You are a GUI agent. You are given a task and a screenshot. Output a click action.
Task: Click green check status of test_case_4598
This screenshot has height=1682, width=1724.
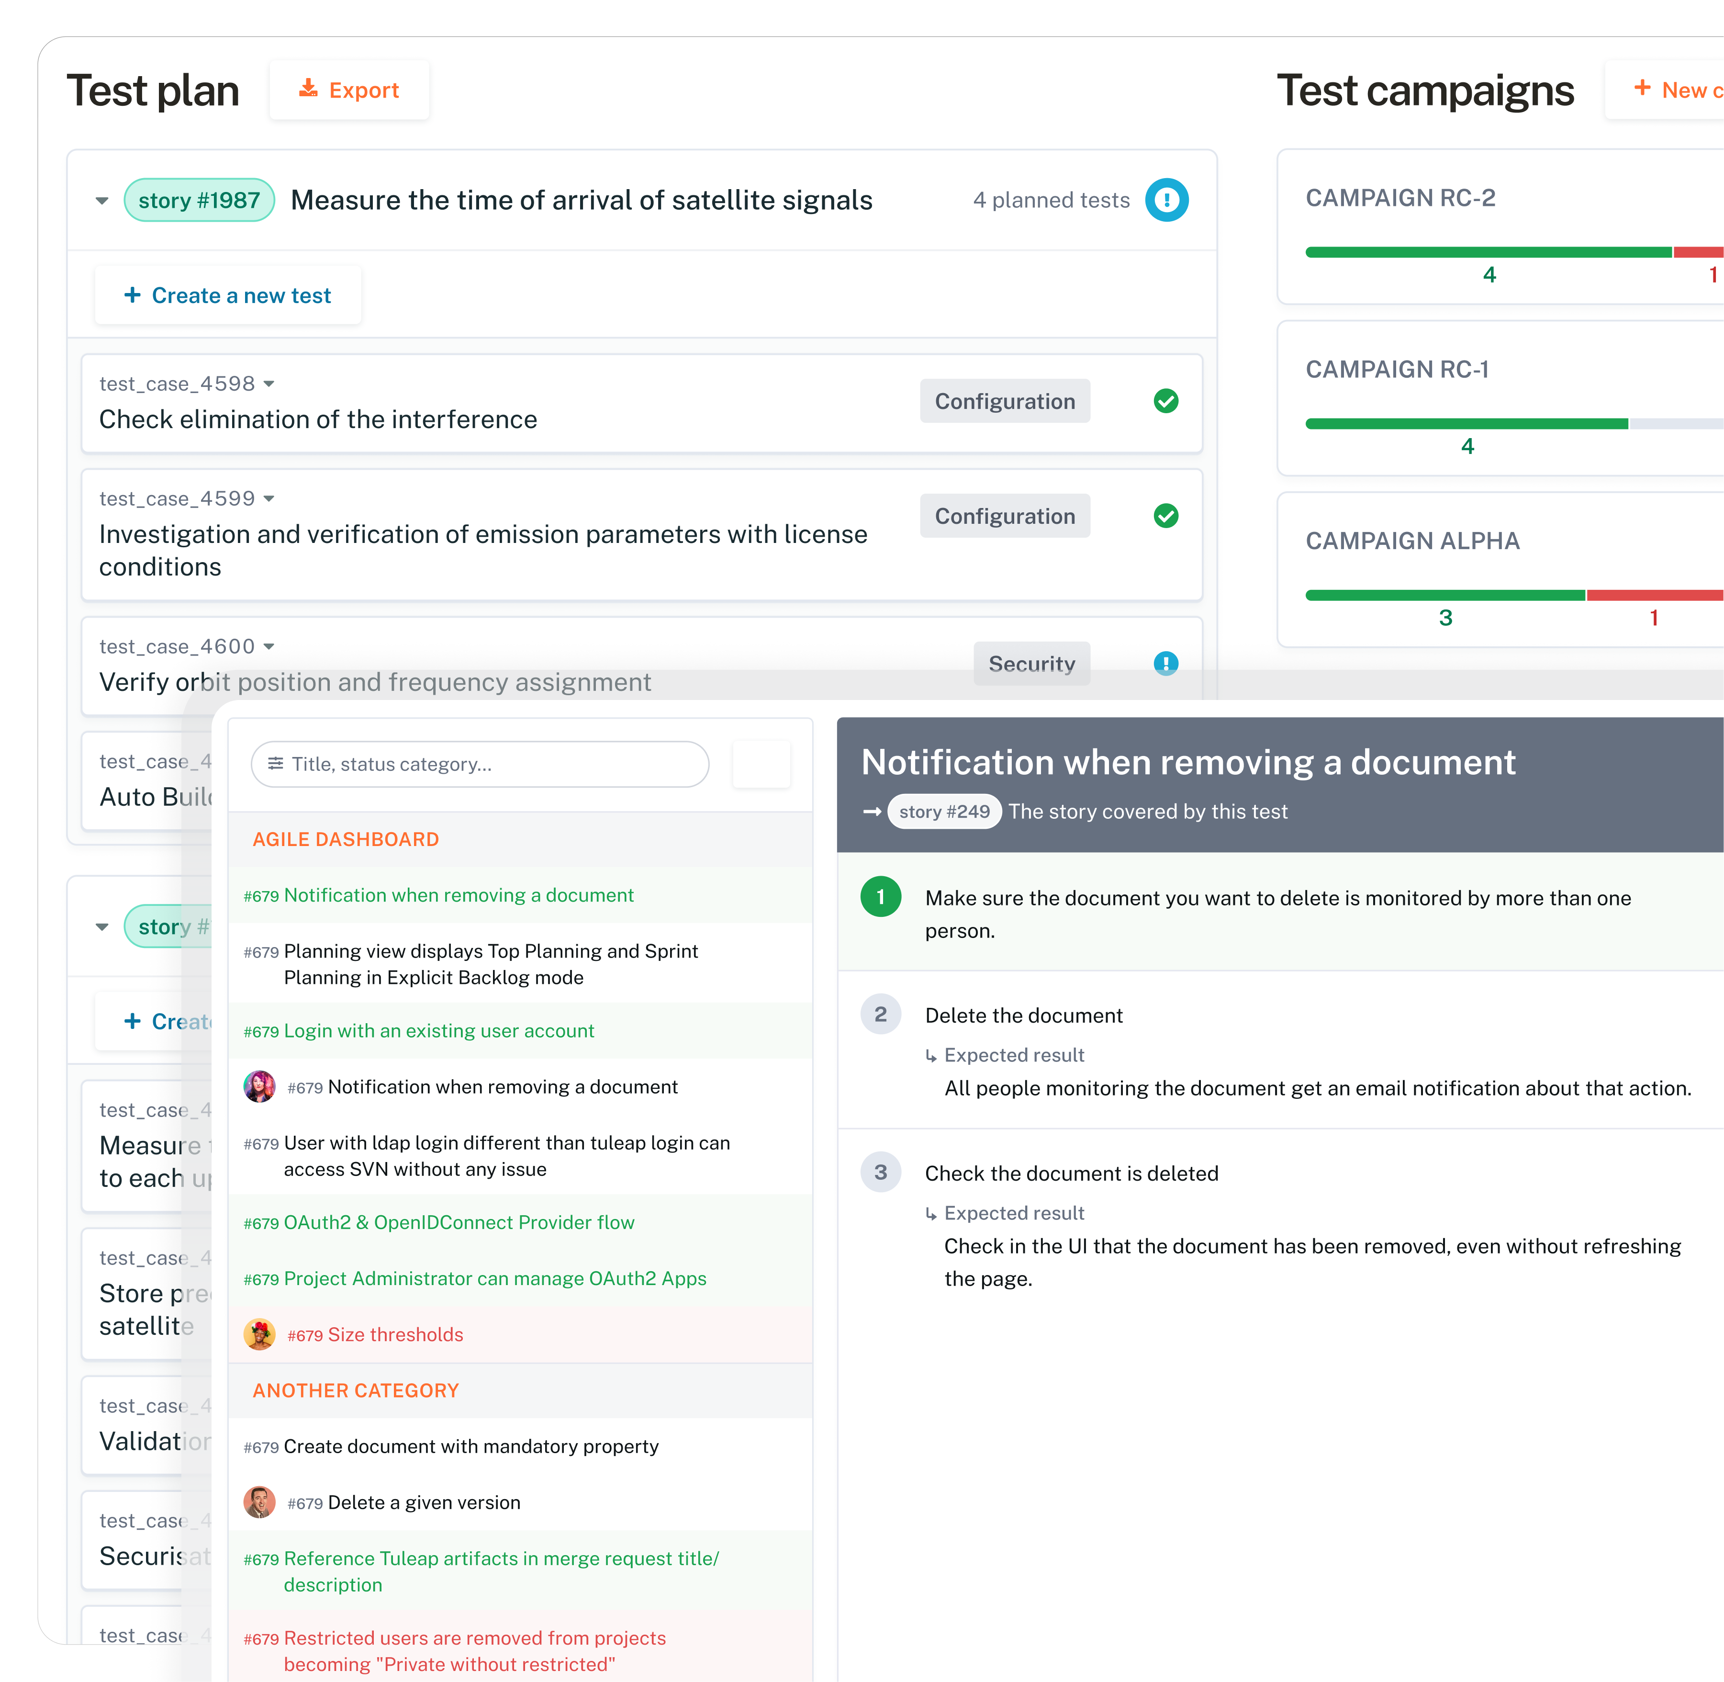coord(1166,401)
